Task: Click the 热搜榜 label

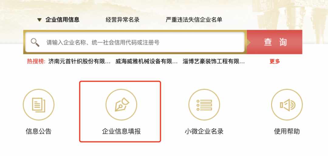Action: pyautogui.click(x=36, y=62)
